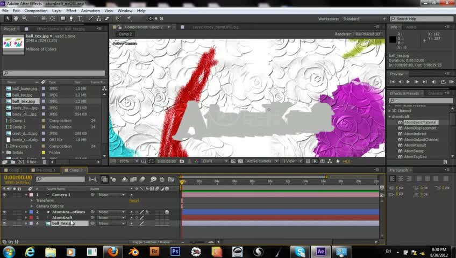The height and width of the screenshot is (258, 456).
Task: Expand Transform group under Camera 1
Action: click(x=32, y=200)
